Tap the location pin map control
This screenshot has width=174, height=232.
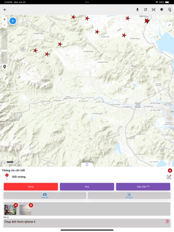click(x=5, y=67)
